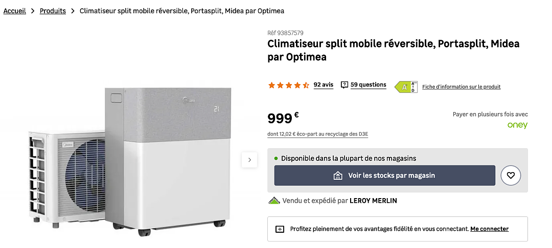This screenshot has width=552, height=248.
Task: Click the next image arrow on carousel
Action: click(249, 160)
